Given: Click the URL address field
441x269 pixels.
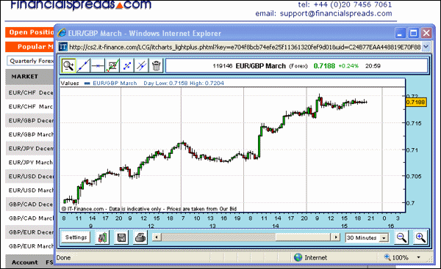Looking at the screenshot, I should click(x=245, y=47).
